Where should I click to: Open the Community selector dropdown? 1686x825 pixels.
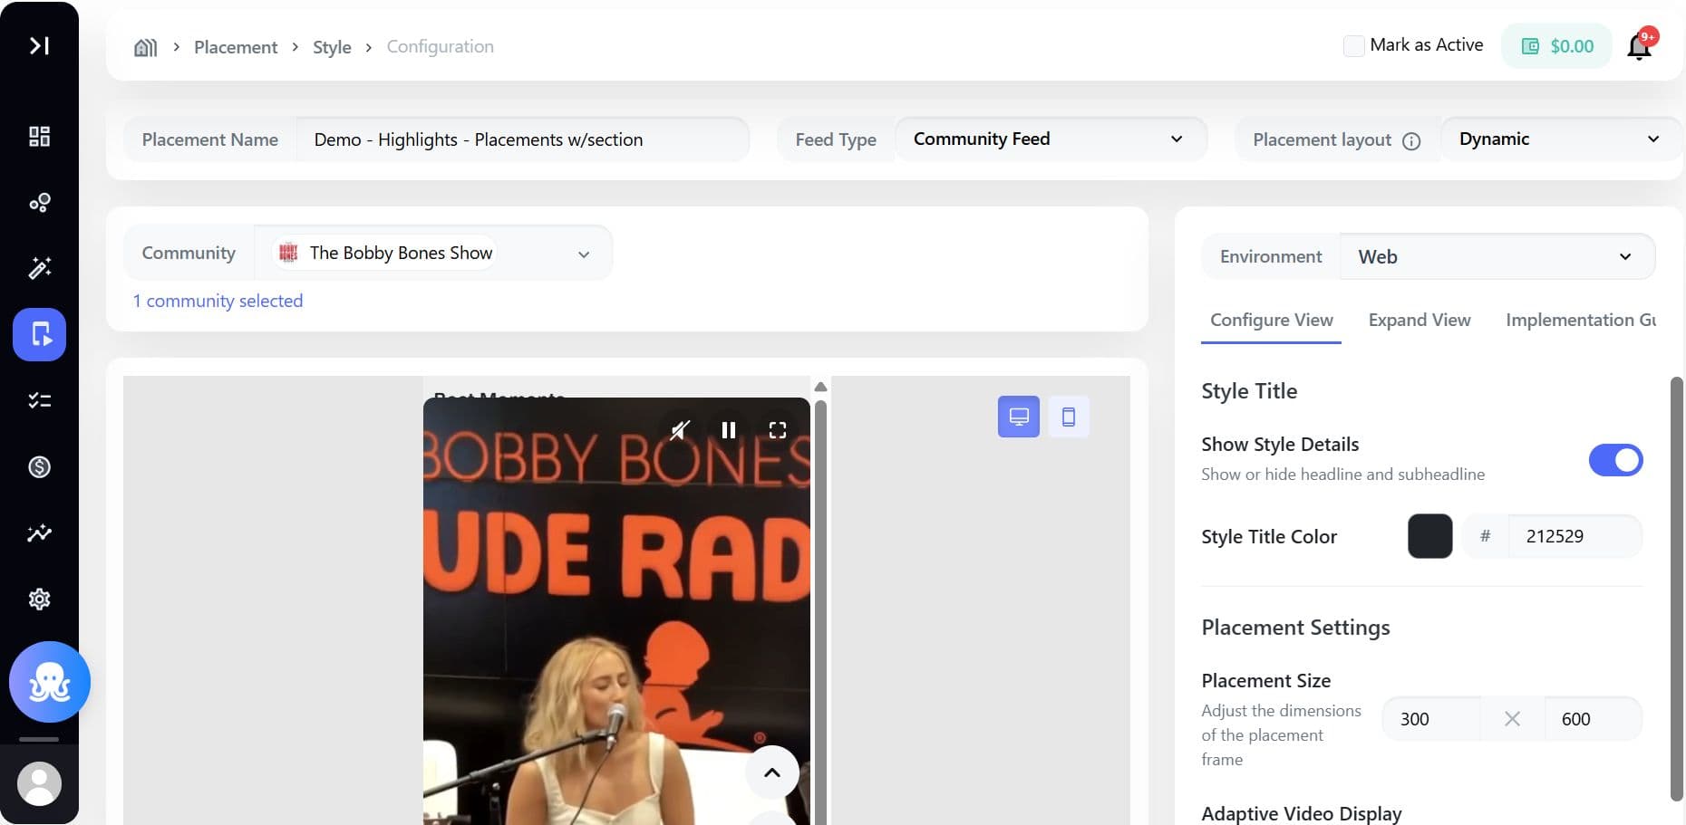tap(433, 254)
